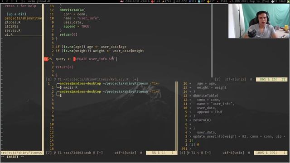Click the R console '>' prompt on line 391

coord(190,149)
